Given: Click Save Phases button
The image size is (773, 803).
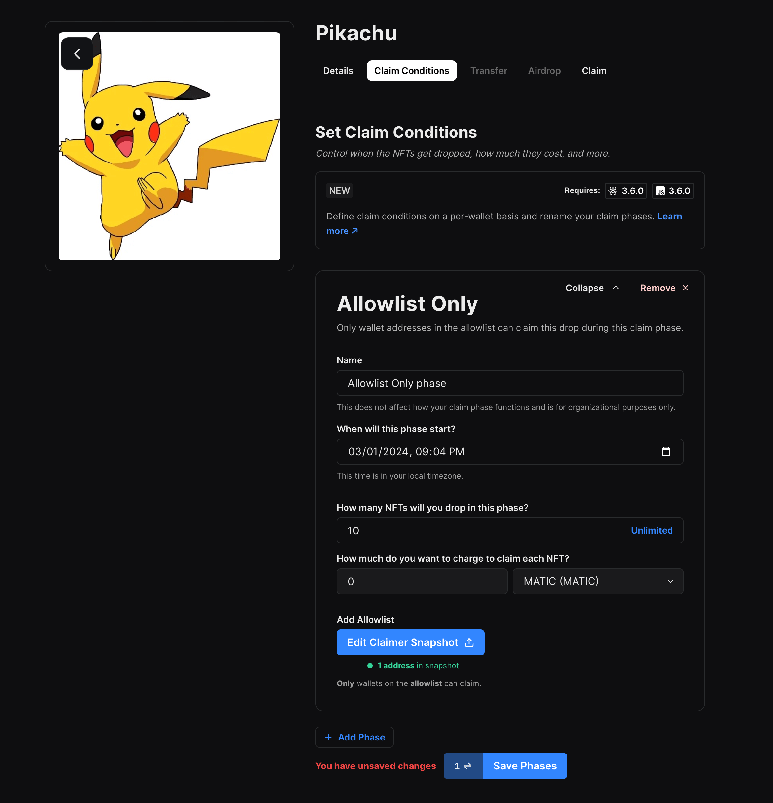Looking at the screenshot, I should (x=525, y=766).
